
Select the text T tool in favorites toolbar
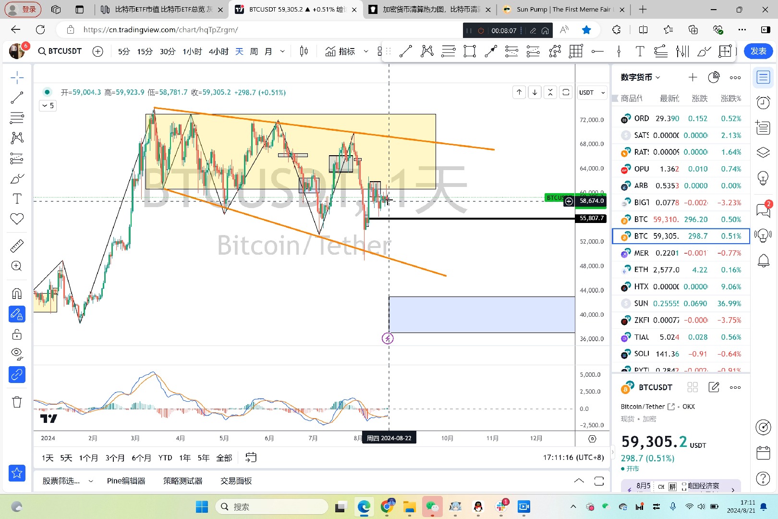(x=640, y=51)
